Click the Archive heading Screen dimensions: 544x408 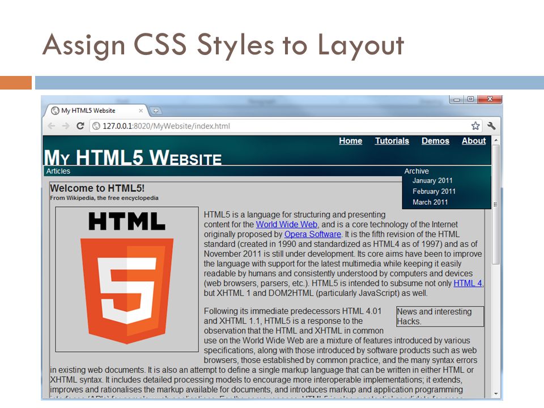(416, 171)
